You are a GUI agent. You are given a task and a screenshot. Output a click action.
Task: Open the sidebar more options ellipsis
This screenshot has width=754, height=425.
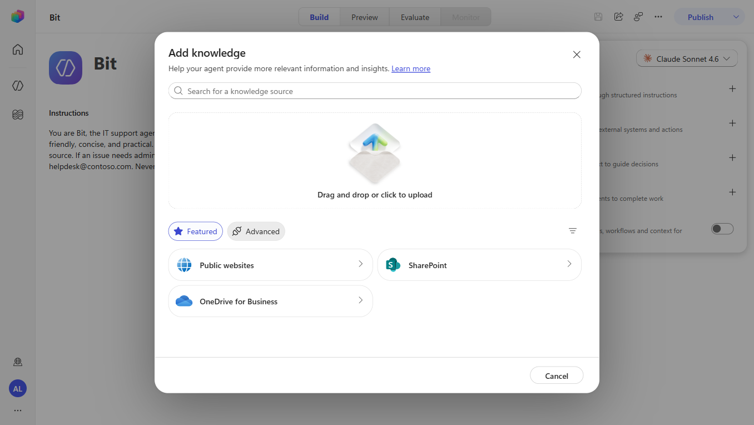pos(18,411)
